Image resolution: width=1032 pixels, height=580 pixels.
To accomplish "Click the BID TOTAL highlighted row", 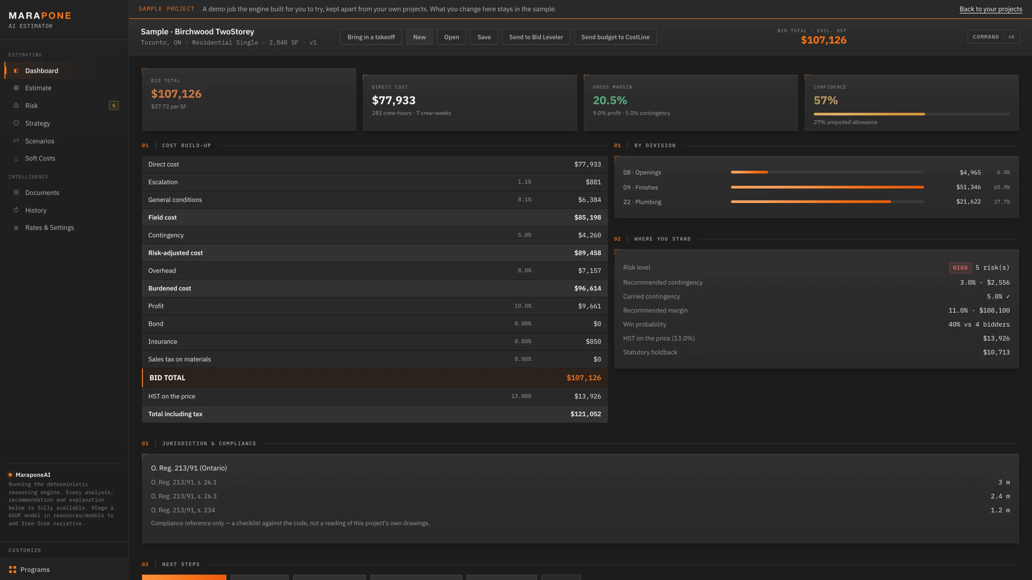I will pos(375,378).
